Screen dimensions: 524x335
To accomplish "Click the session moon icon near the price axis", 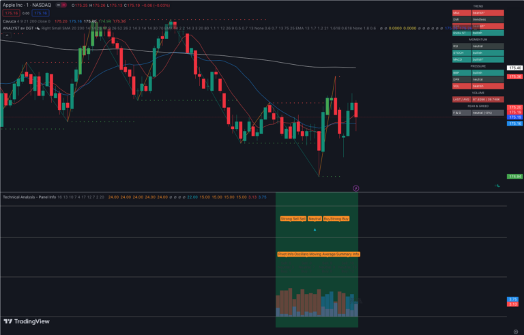I will (x=499, y=186).
